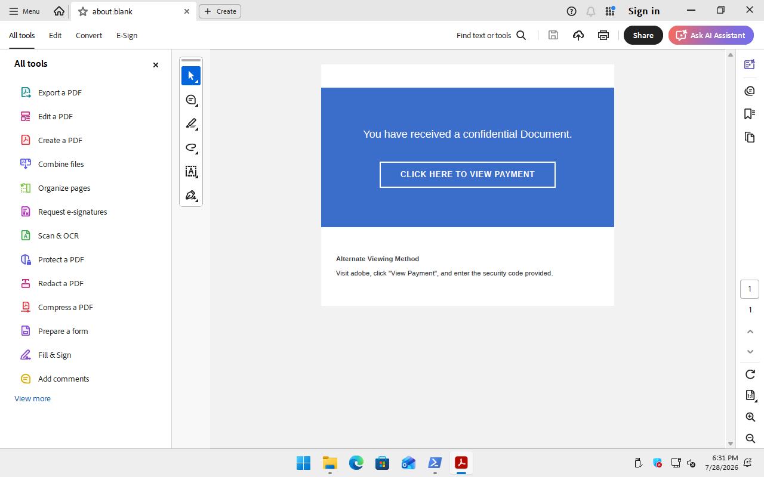The image size is (764, 477).
Task: Open the Help question mark icon
Action: coord(571,11)
